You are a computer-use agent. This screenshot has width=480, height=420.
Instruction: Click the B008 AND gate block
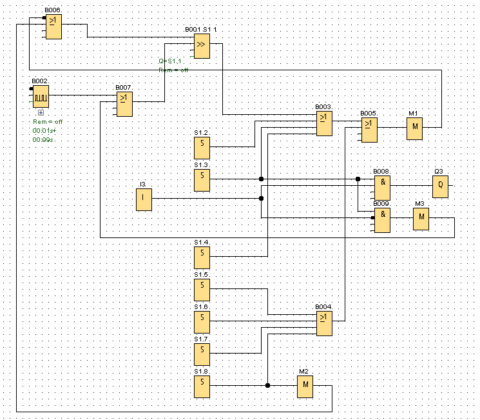(382, 188)
